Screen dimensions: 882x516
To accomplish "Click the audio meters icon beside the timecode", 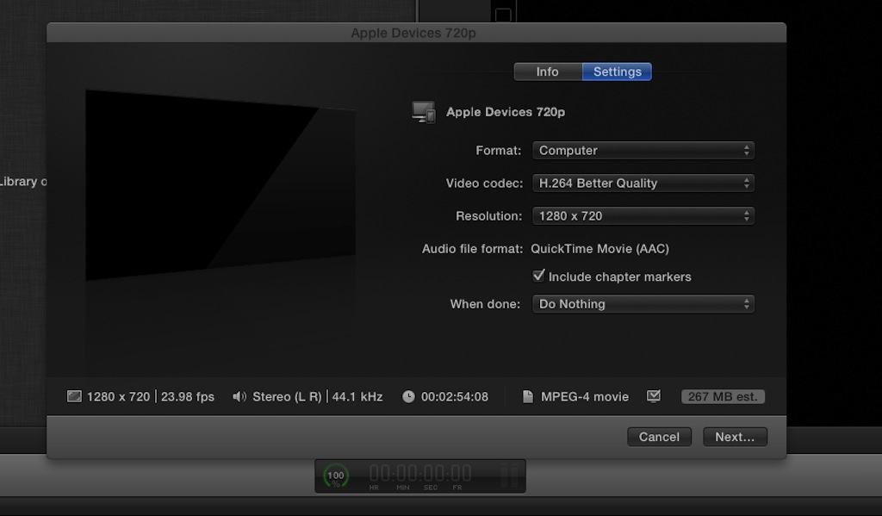I will coord(510,476).
